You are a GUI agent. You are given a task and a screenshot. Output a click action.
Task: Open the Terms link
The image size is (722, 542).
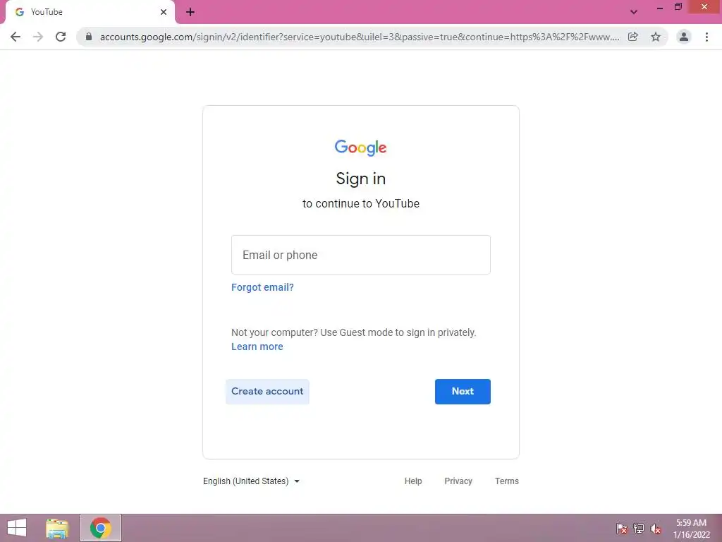[x=506, y=481]
